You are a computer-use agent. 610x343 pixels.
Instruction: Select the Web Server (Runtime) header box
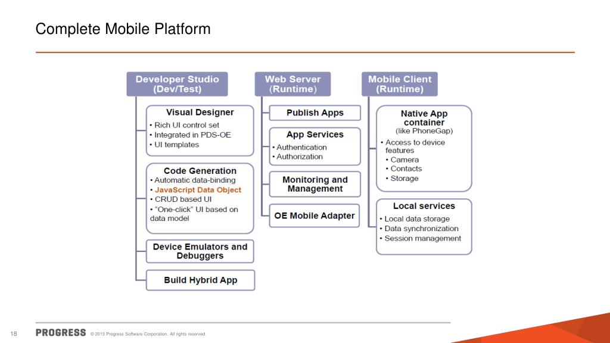coord(292,84)
